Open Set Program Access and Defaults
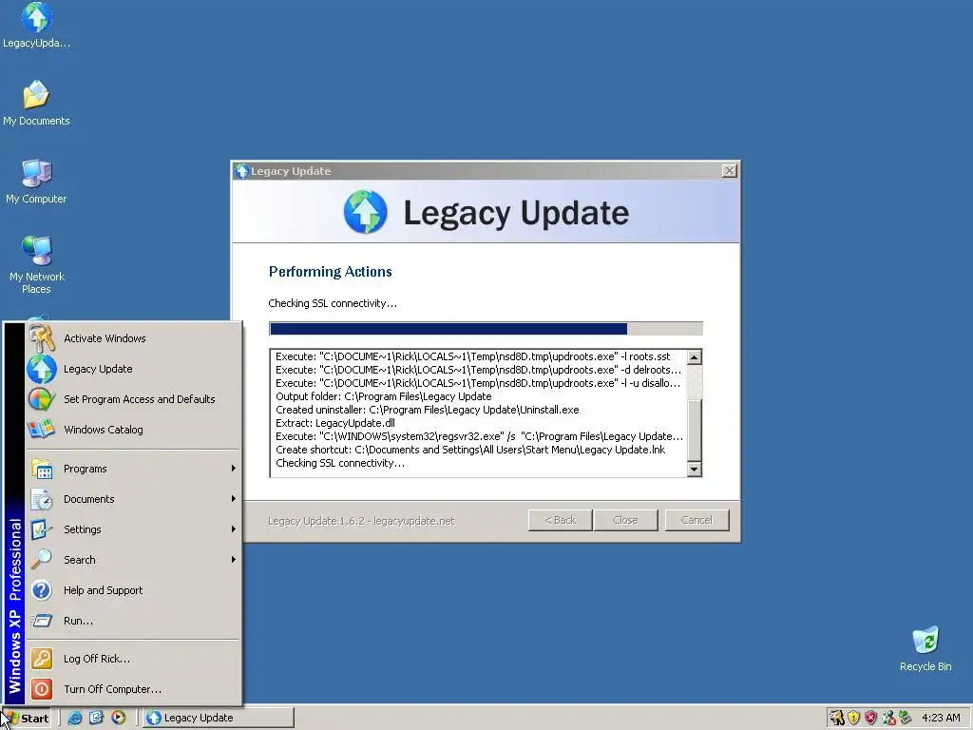 [x=133, y=399]
